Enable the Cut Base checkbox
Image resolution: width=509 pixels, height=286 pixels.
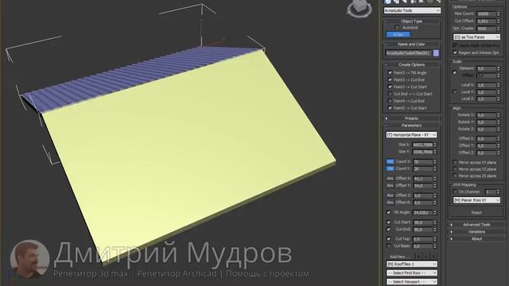(x=389, y=246)
